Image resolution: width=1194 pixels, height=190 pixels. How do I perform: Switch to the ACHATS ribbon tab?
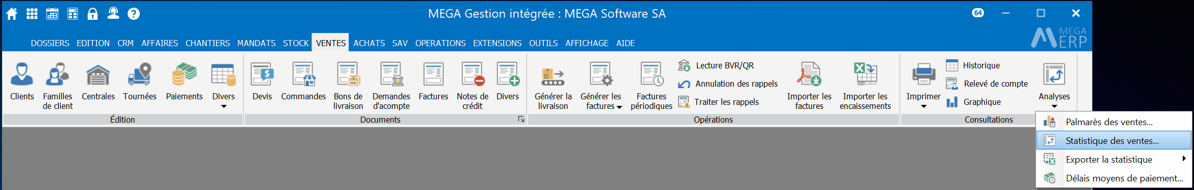coord(369,43)
